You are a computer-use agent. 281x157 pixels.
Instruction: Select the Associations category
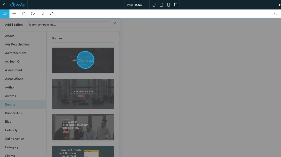pyautogui.click(x=14, y=79)
